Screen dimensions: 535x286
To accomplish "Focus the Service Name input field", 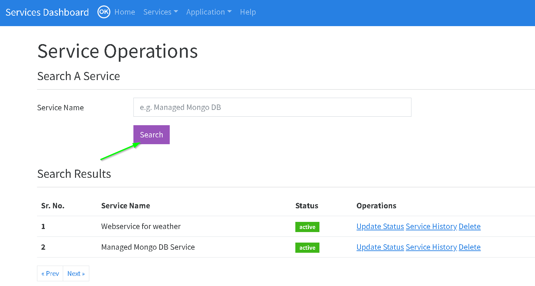I will (x=272, y=107).
